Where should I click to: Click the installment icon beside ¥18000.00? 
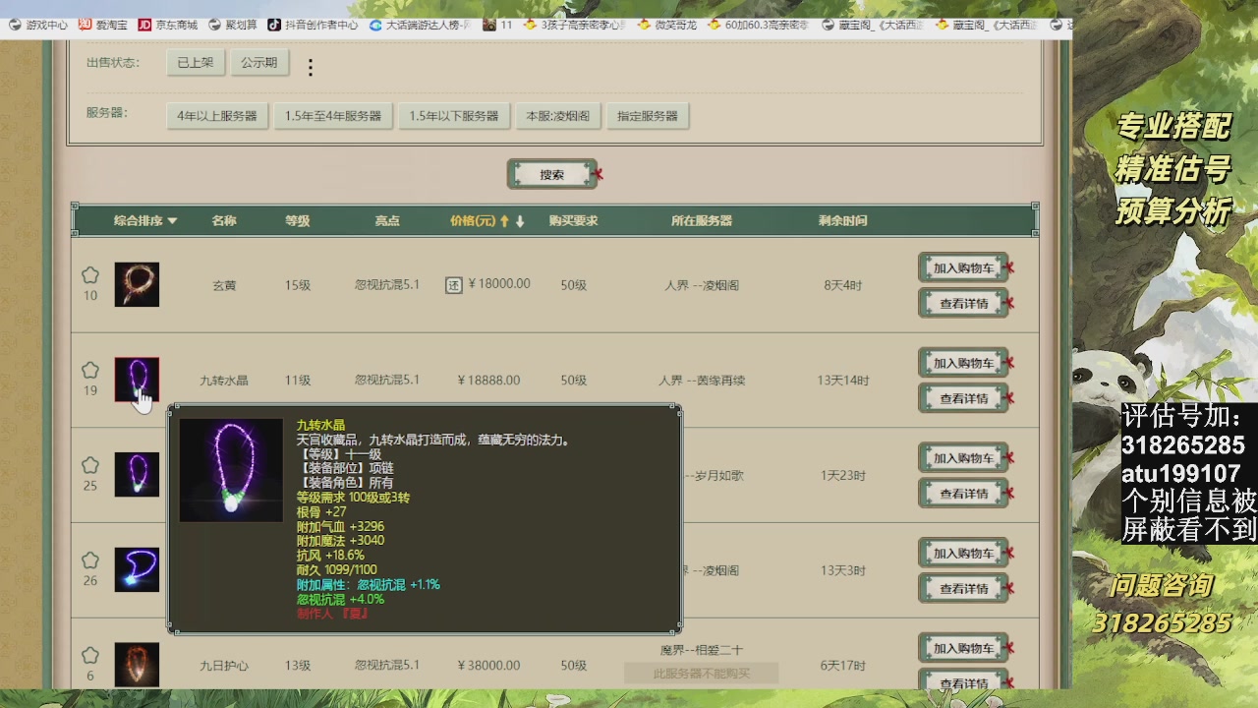454,285
